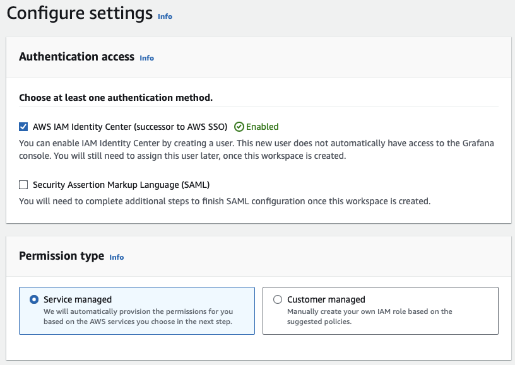The height and width of the screenshot is (365, 515).
Task: Select the Service managed radio button
Action: (x=34, y=299)
